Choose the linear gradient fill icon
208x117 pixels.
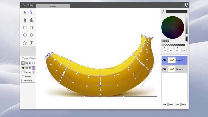click(26, 63)
